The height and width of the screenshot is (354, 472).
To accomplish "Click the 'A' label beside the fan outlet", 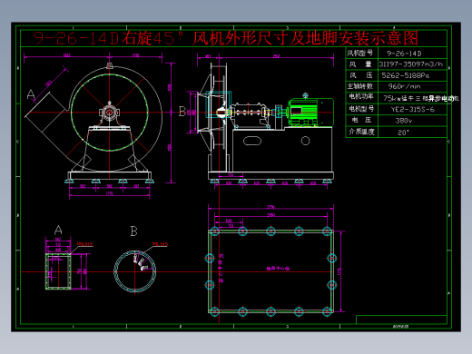I will (x=31, y=94).
